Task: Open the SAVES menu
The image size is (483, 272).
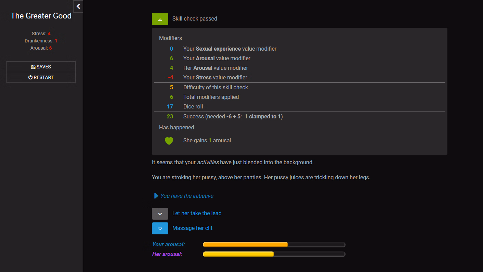Action: (x=41, y=66)
